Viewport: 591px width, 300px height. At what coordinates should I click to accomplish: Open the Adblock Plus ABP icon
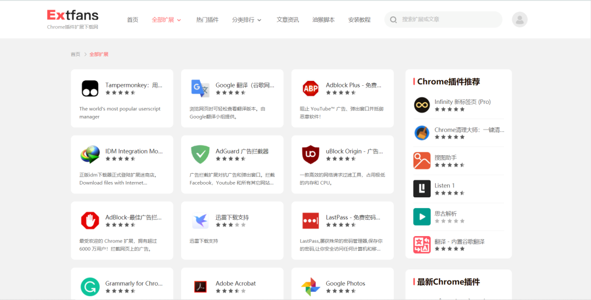tap(311, 89)
